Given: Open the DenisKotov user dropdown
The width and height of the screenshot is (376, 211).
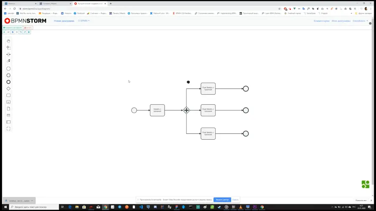Looking at the screenshot, I should point(360,21).
